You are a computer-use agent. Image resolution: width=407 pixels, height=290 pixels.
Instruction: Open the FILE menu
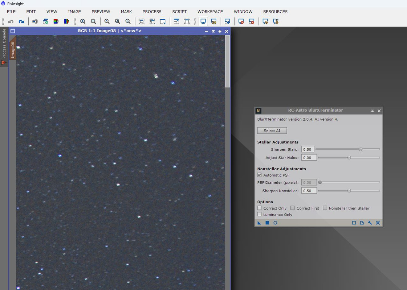click(x=11, y=12)
